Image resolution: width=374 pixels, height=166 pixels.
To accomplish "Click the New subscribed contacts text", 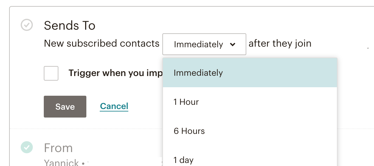I will (x=102, y=44).
